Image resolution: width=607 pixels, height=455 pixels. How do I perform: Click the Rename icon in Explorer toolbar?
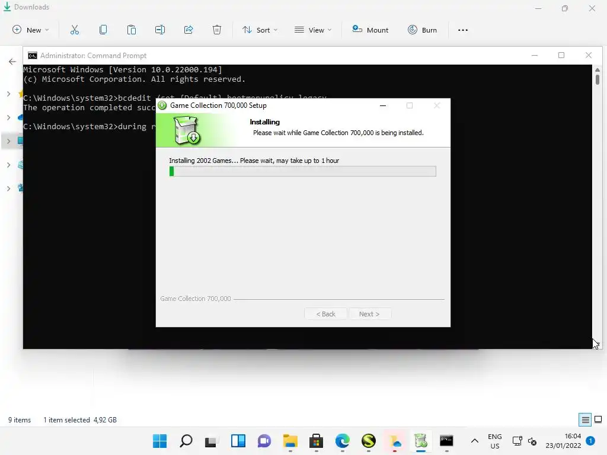[x=160, y=30]
